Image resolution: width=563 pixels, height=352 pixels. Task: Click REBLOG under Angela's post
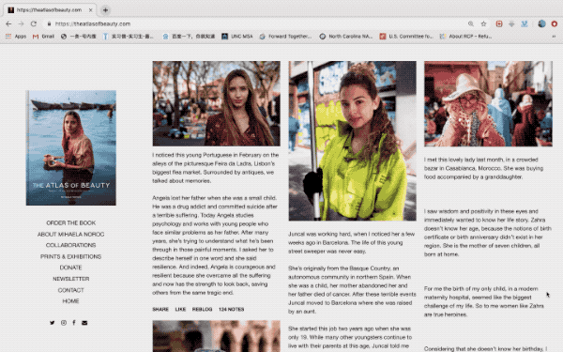[202, 309]
